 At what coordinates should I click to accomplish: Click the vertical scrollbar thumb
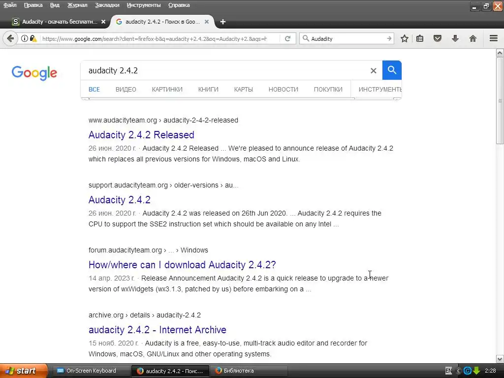pyautogui.click(x=500, y=100)
